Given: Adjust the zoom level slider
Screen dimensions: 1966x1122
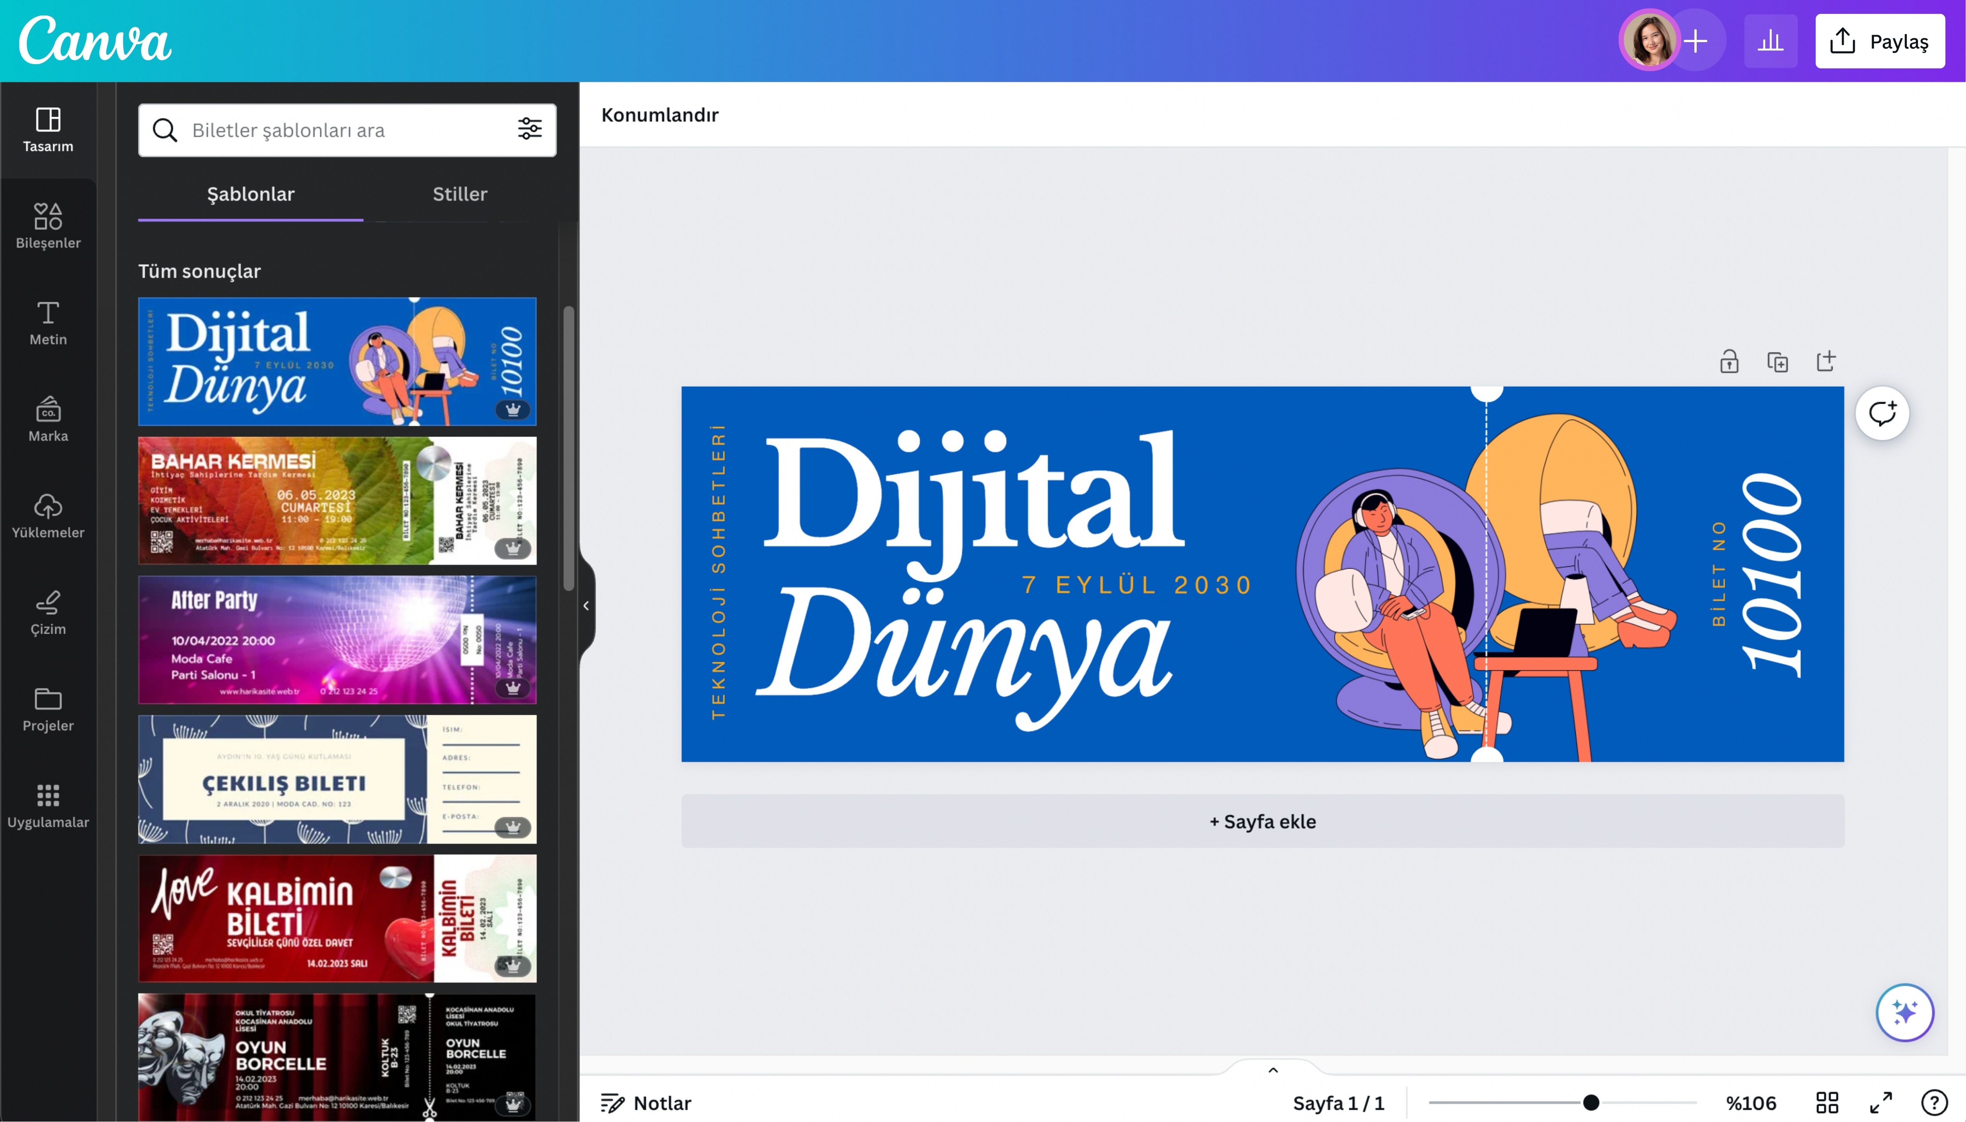Looking at the screenshot, I should 1591,1102.
